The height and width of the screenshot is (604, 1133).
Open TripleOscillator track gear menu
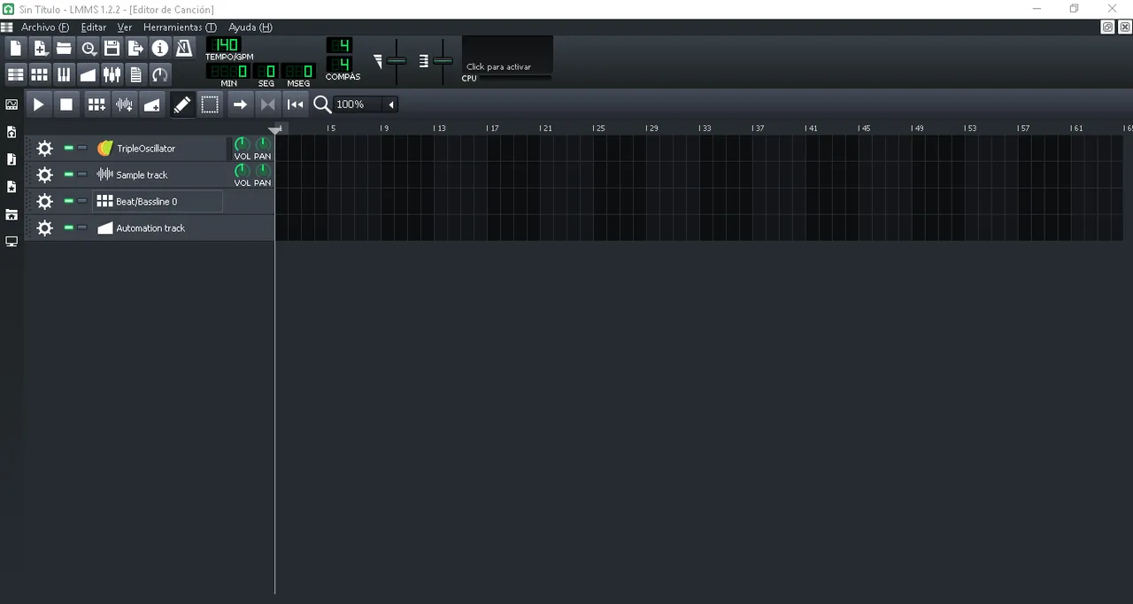(44, 148)
